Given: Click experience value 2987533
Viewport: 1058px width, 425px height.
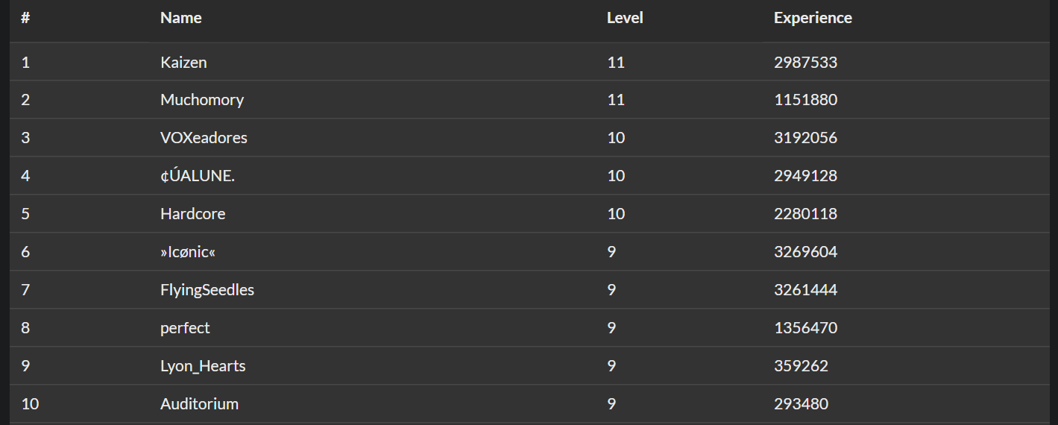Looking at the screenshot, I should (x=805, y=63).
